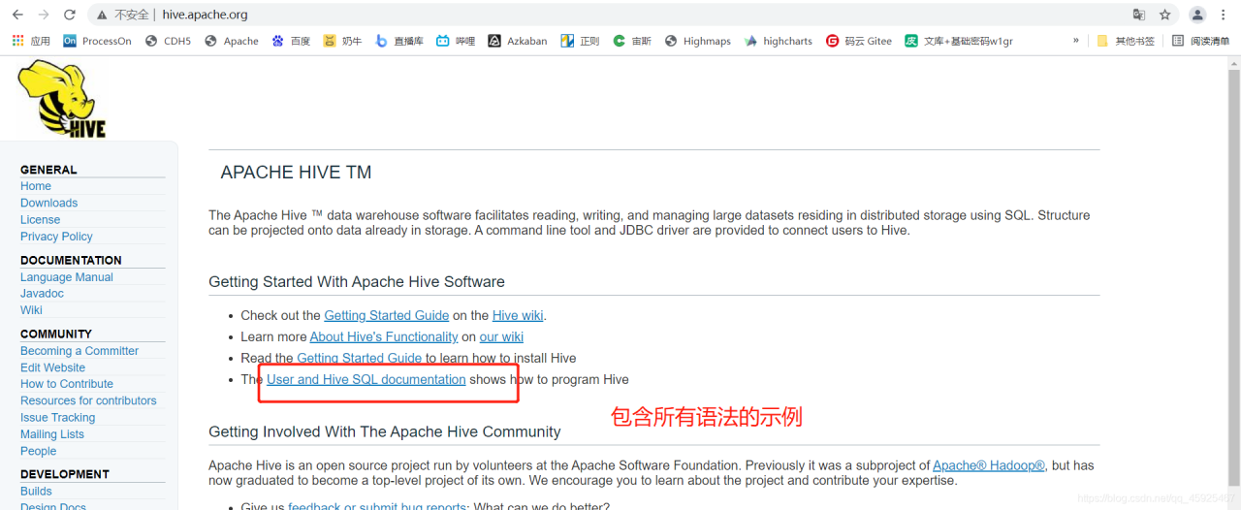This screenshot has height=510, width=1241.
Task: Click the APACHE HIVE TM heading text
Action: 296,173
